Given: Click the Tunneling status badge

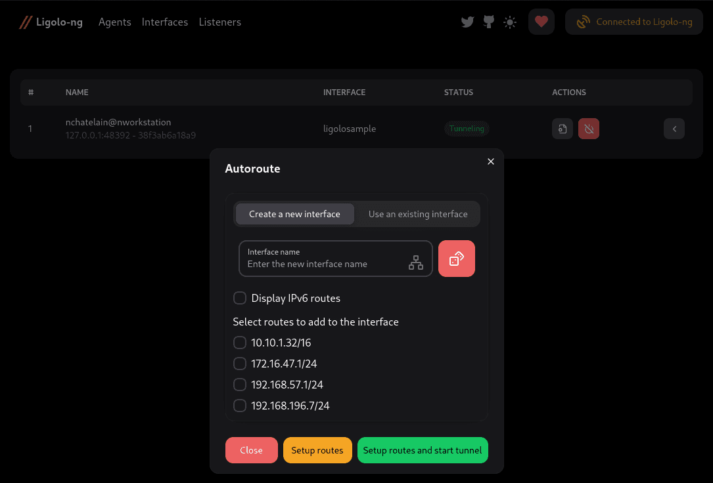Looking at the screenshot, I should pyautogui.click(x=467, y=129).
